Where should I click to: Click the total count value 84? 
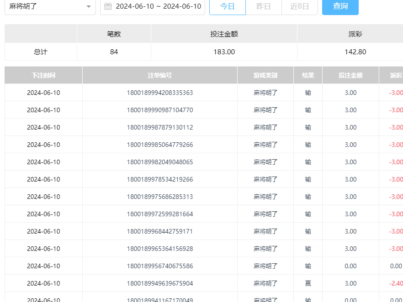[x=114, y=52]
